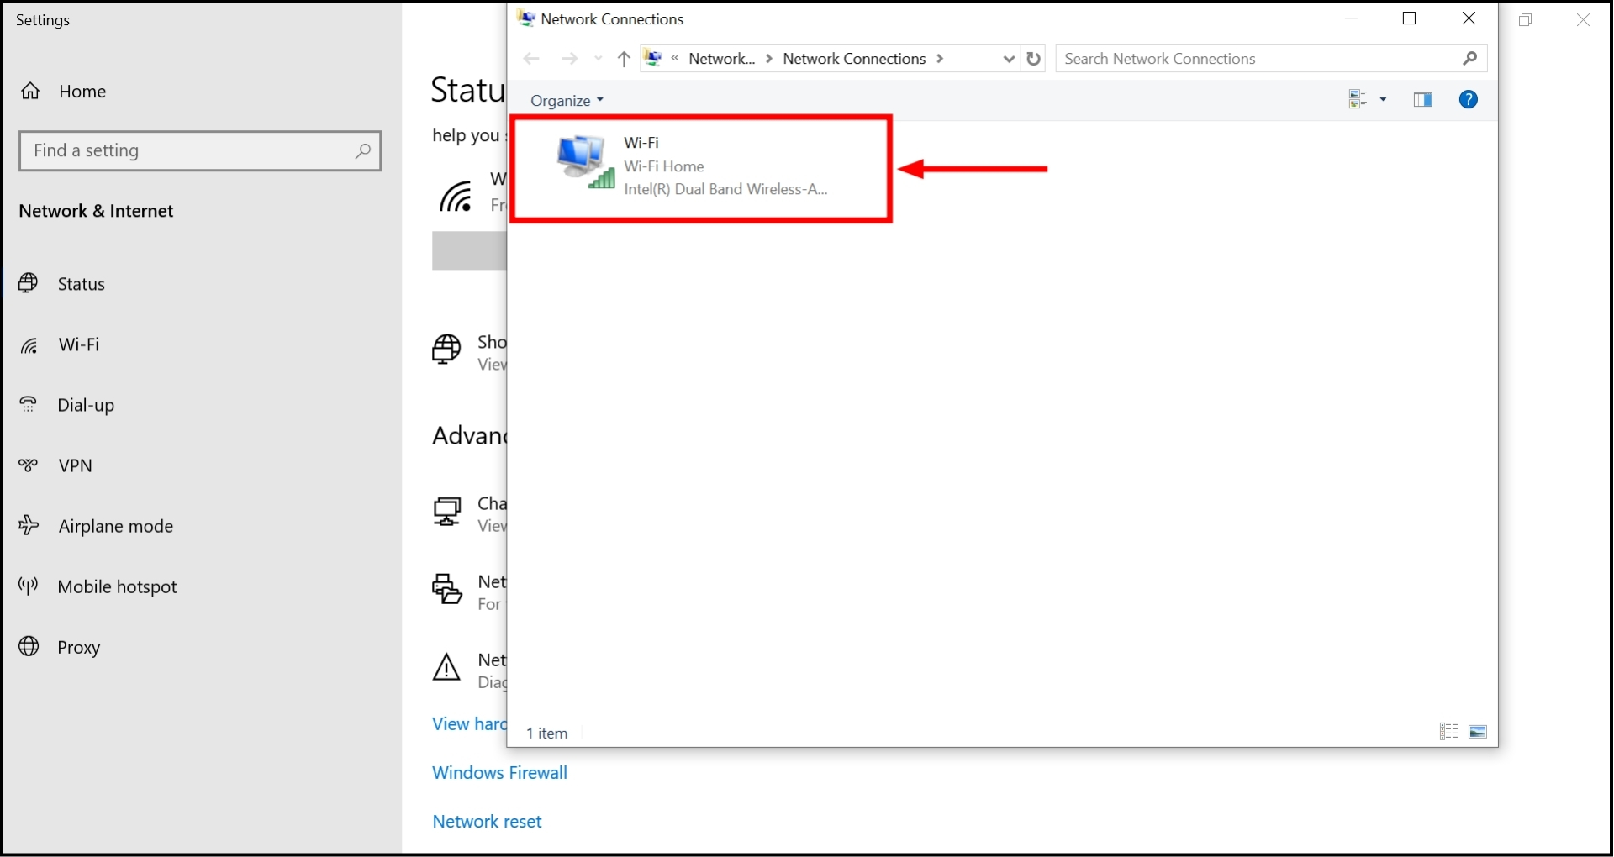The image size is (1614, 857).
Task: Click the Back arrow in Network Connections
Action: click(x=531, y=59)
